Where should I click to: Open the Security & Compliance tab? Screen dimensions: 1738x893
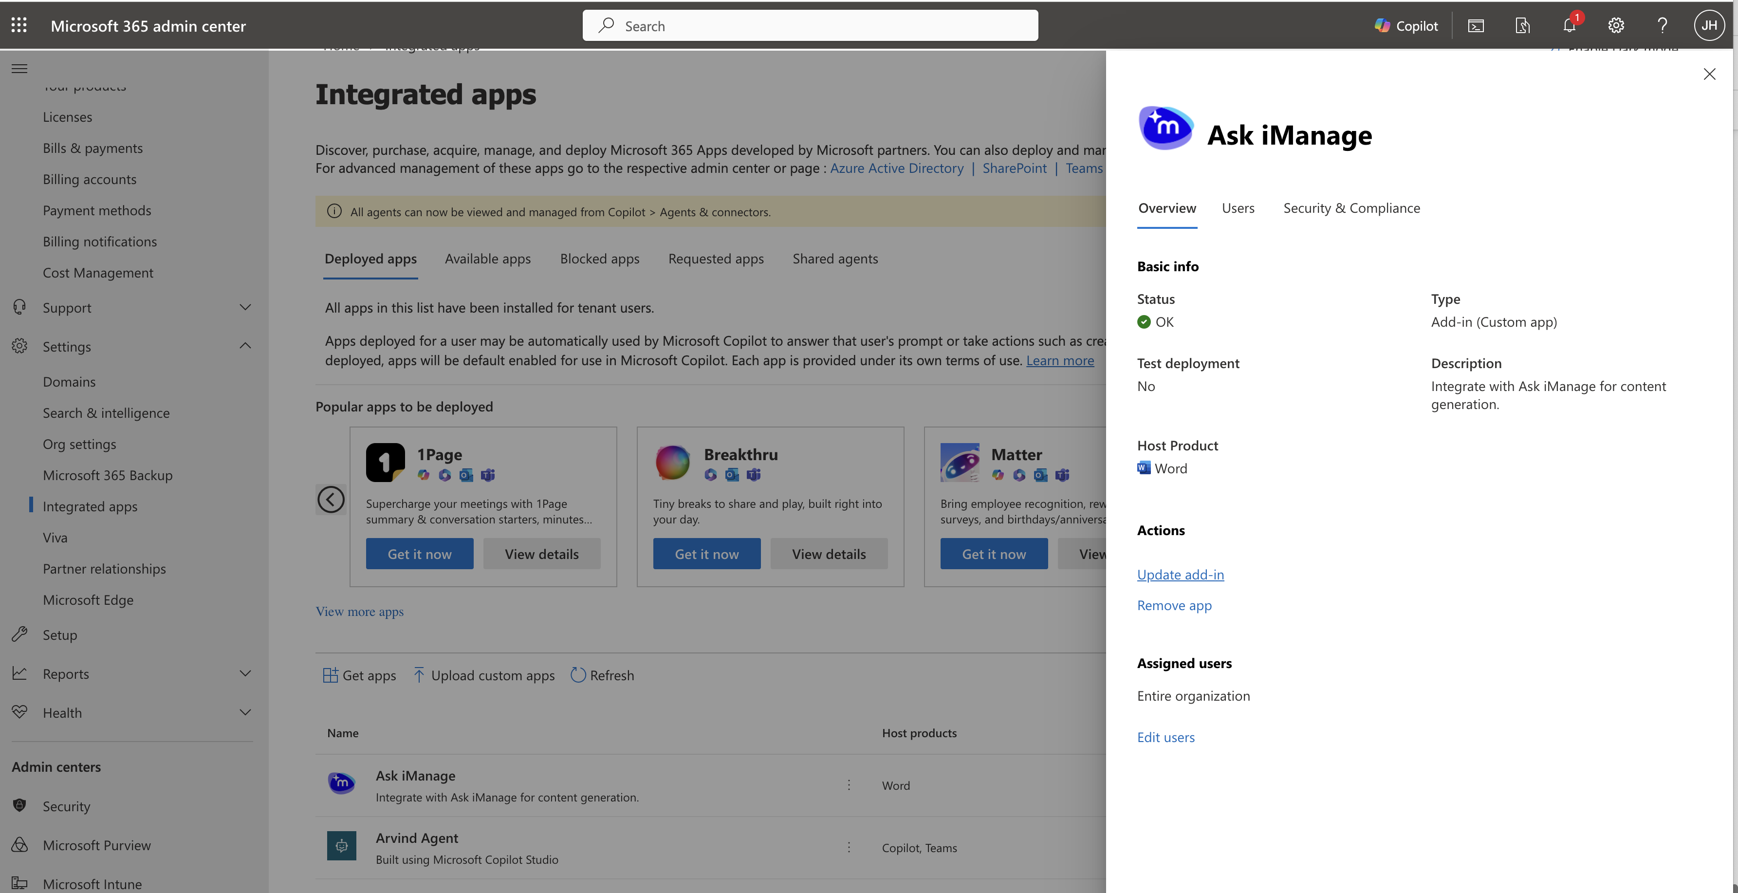[x=1351, y=208]
